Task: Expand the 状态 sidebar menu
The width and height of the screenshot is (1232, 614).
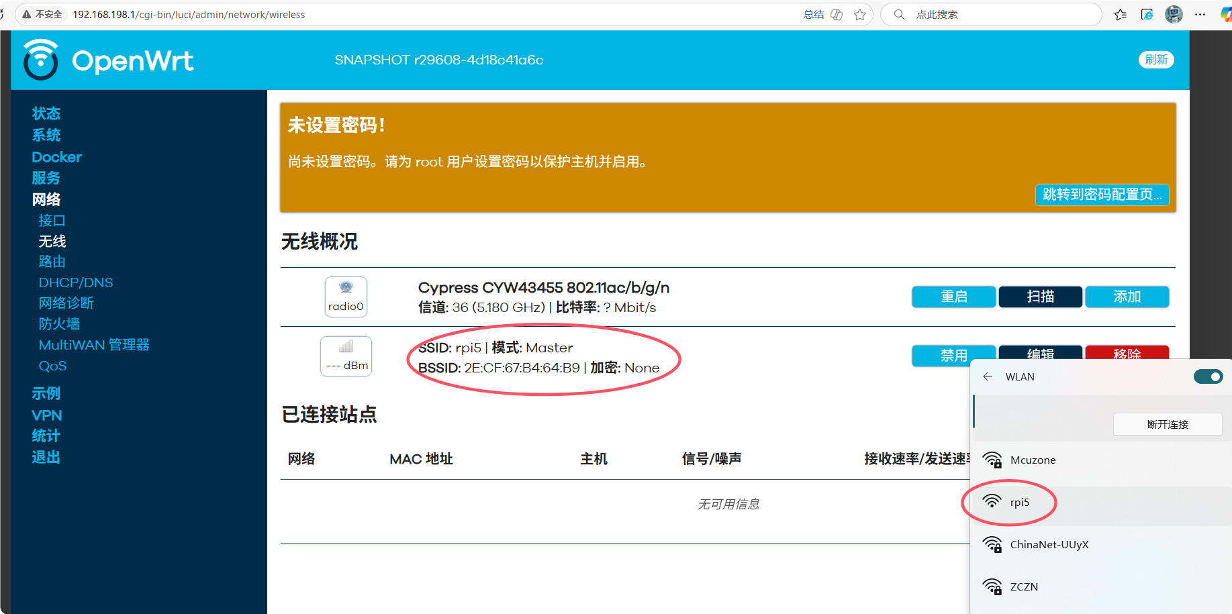Action: (x=46, y=113)
